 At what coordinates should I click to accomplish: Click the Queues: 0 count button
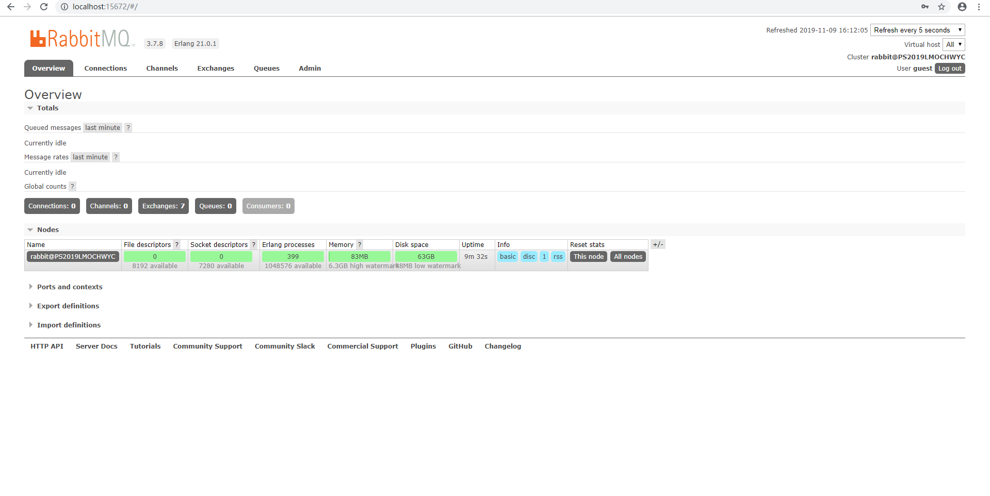(x=216, y=206)
